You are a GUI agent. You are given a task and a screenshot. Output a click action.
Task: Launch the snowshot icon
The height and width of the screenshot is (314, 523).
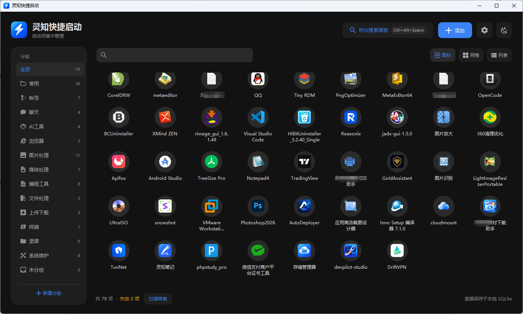click(x=165, y=206)
